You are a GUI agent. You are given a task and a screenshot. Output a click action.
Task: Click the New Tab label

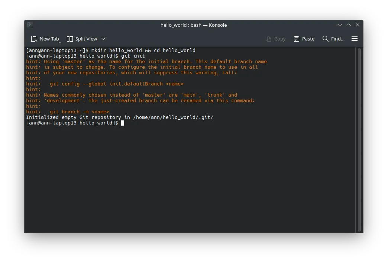[49, 38]
